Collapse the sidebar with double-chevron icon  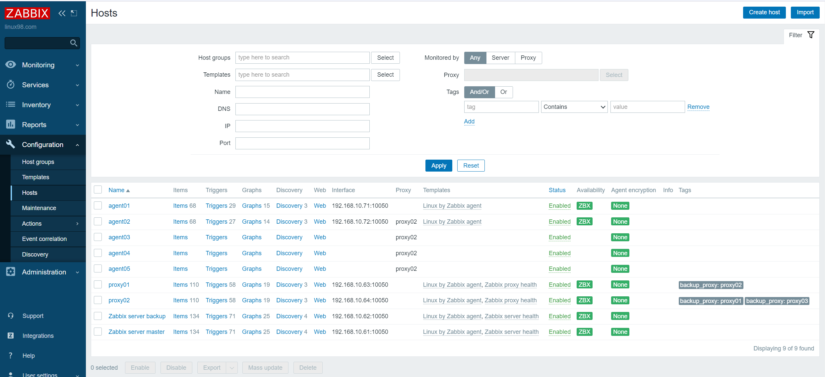coord(62,13)
